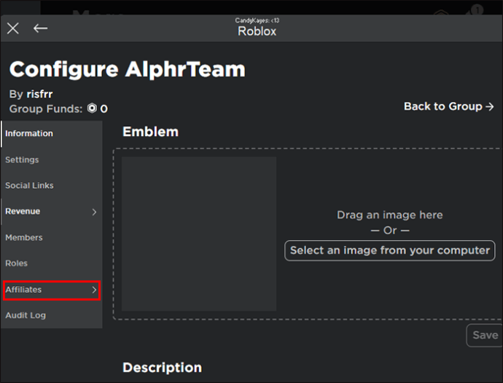Click Back to Group link
This screenshot has height=383, width=503.
coord(448,106)
